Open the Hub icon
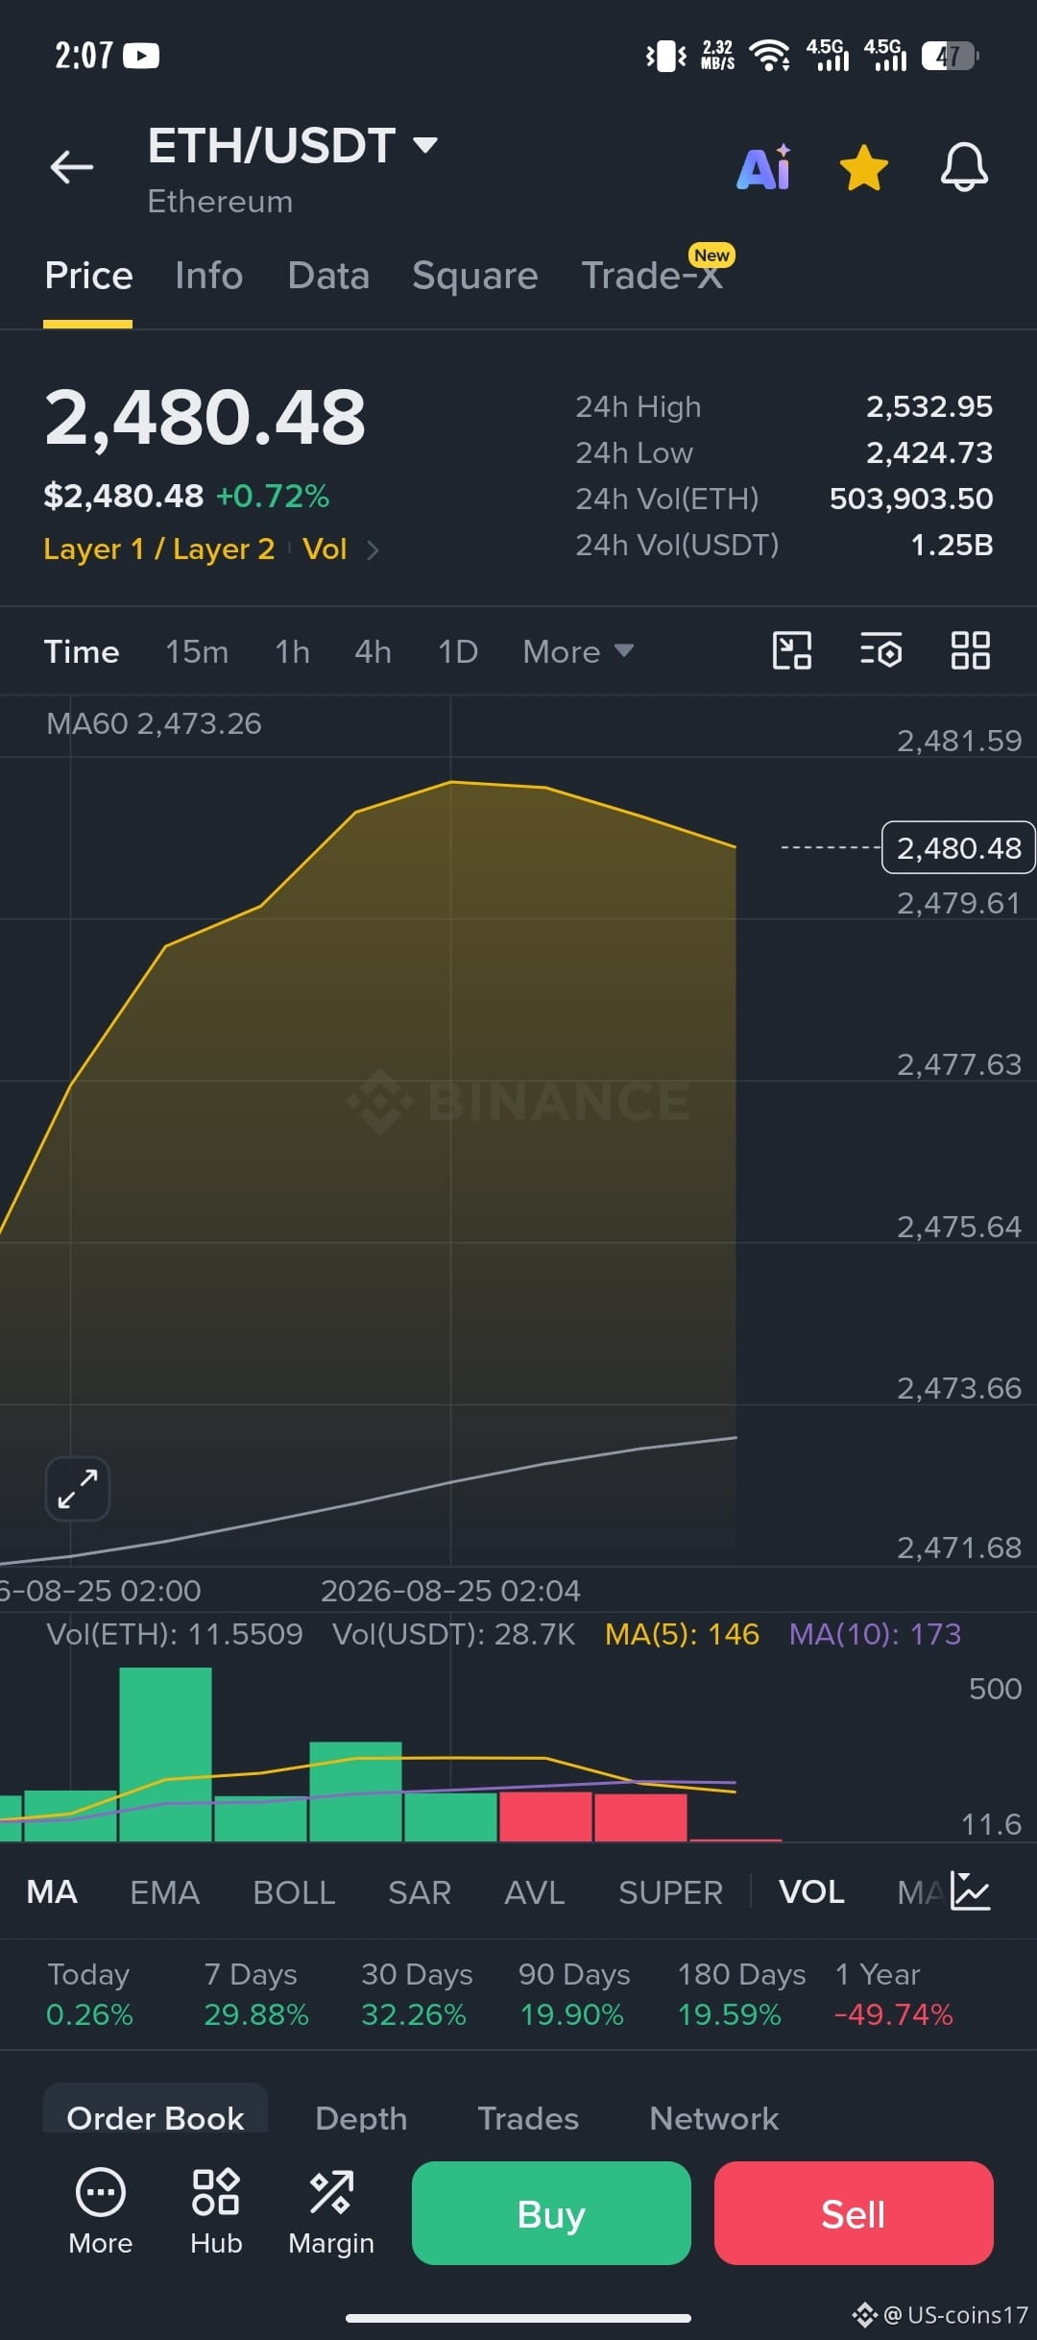 click(216, 2211)
